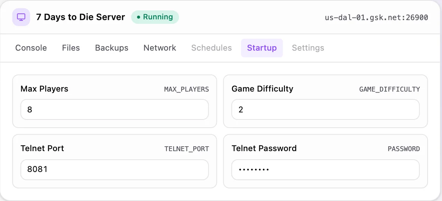This screenshot has height=201, width=442.
Task: Click the 7 Days to Die Server title
Action: click(80, 17)
